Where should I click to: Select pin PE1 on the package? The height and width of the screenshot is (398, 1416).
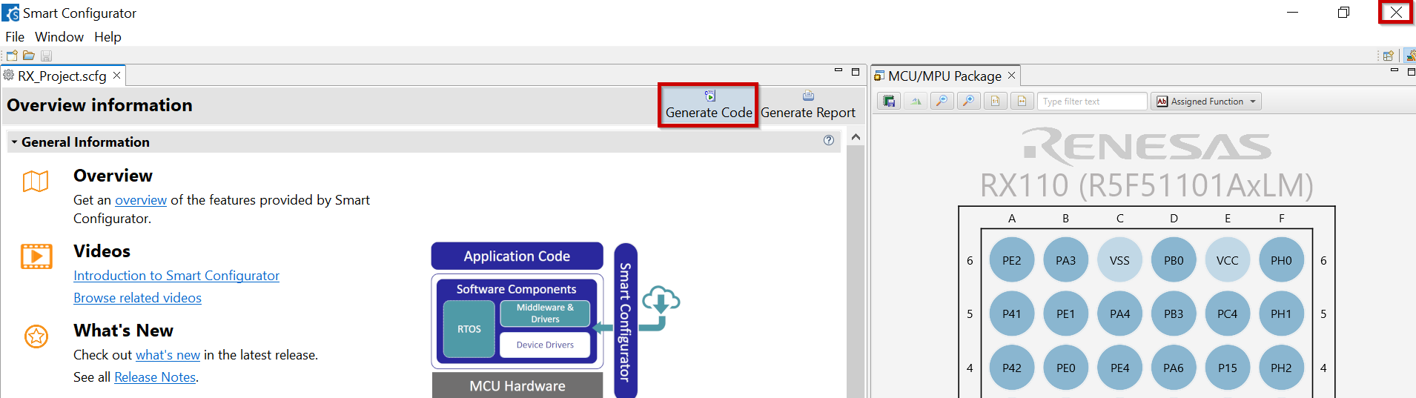[x=1065, y=314]
